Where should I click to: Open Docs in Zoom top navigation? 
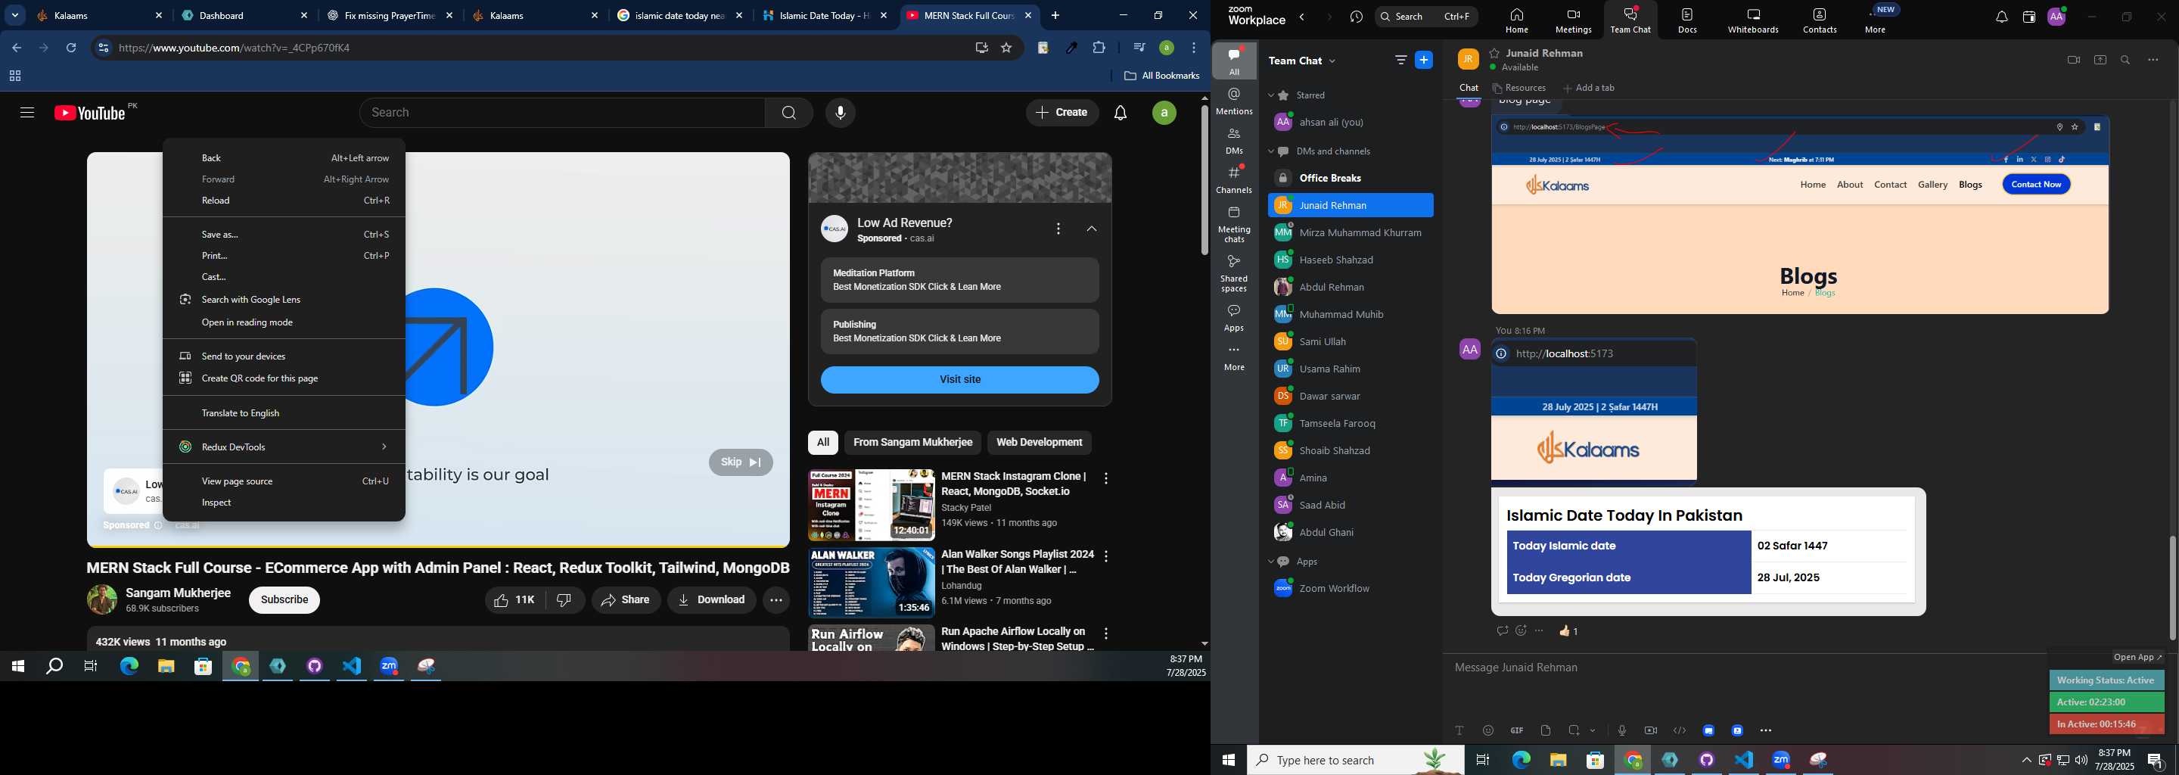click(x=1687, y=20)
